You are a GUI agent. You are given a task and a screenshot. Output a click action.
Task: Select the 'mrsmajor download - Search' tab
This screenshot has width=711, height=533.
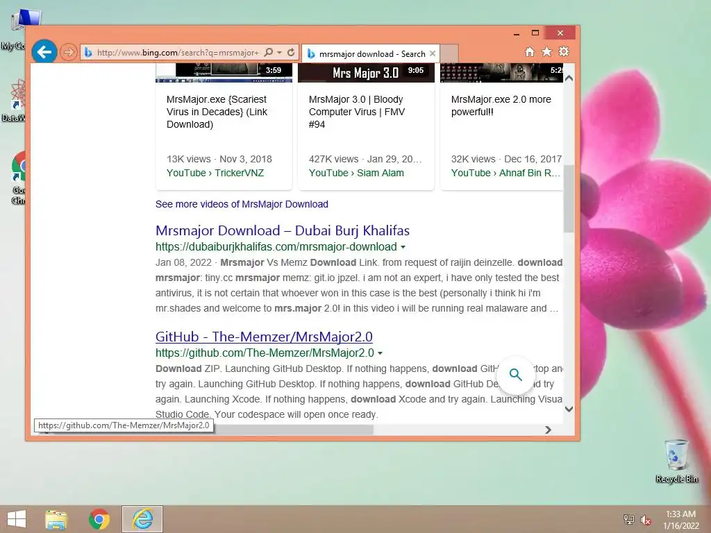tap(371, 54)
